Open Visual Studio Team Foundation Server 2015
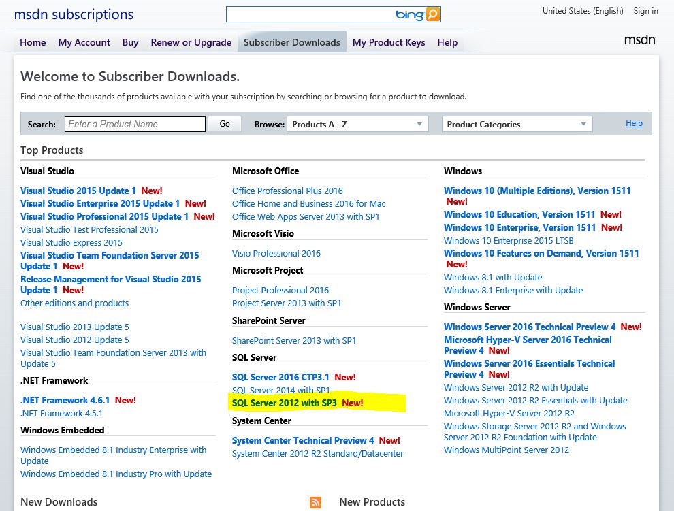This screenshot has width=674, height=511. tap(110, 261)
